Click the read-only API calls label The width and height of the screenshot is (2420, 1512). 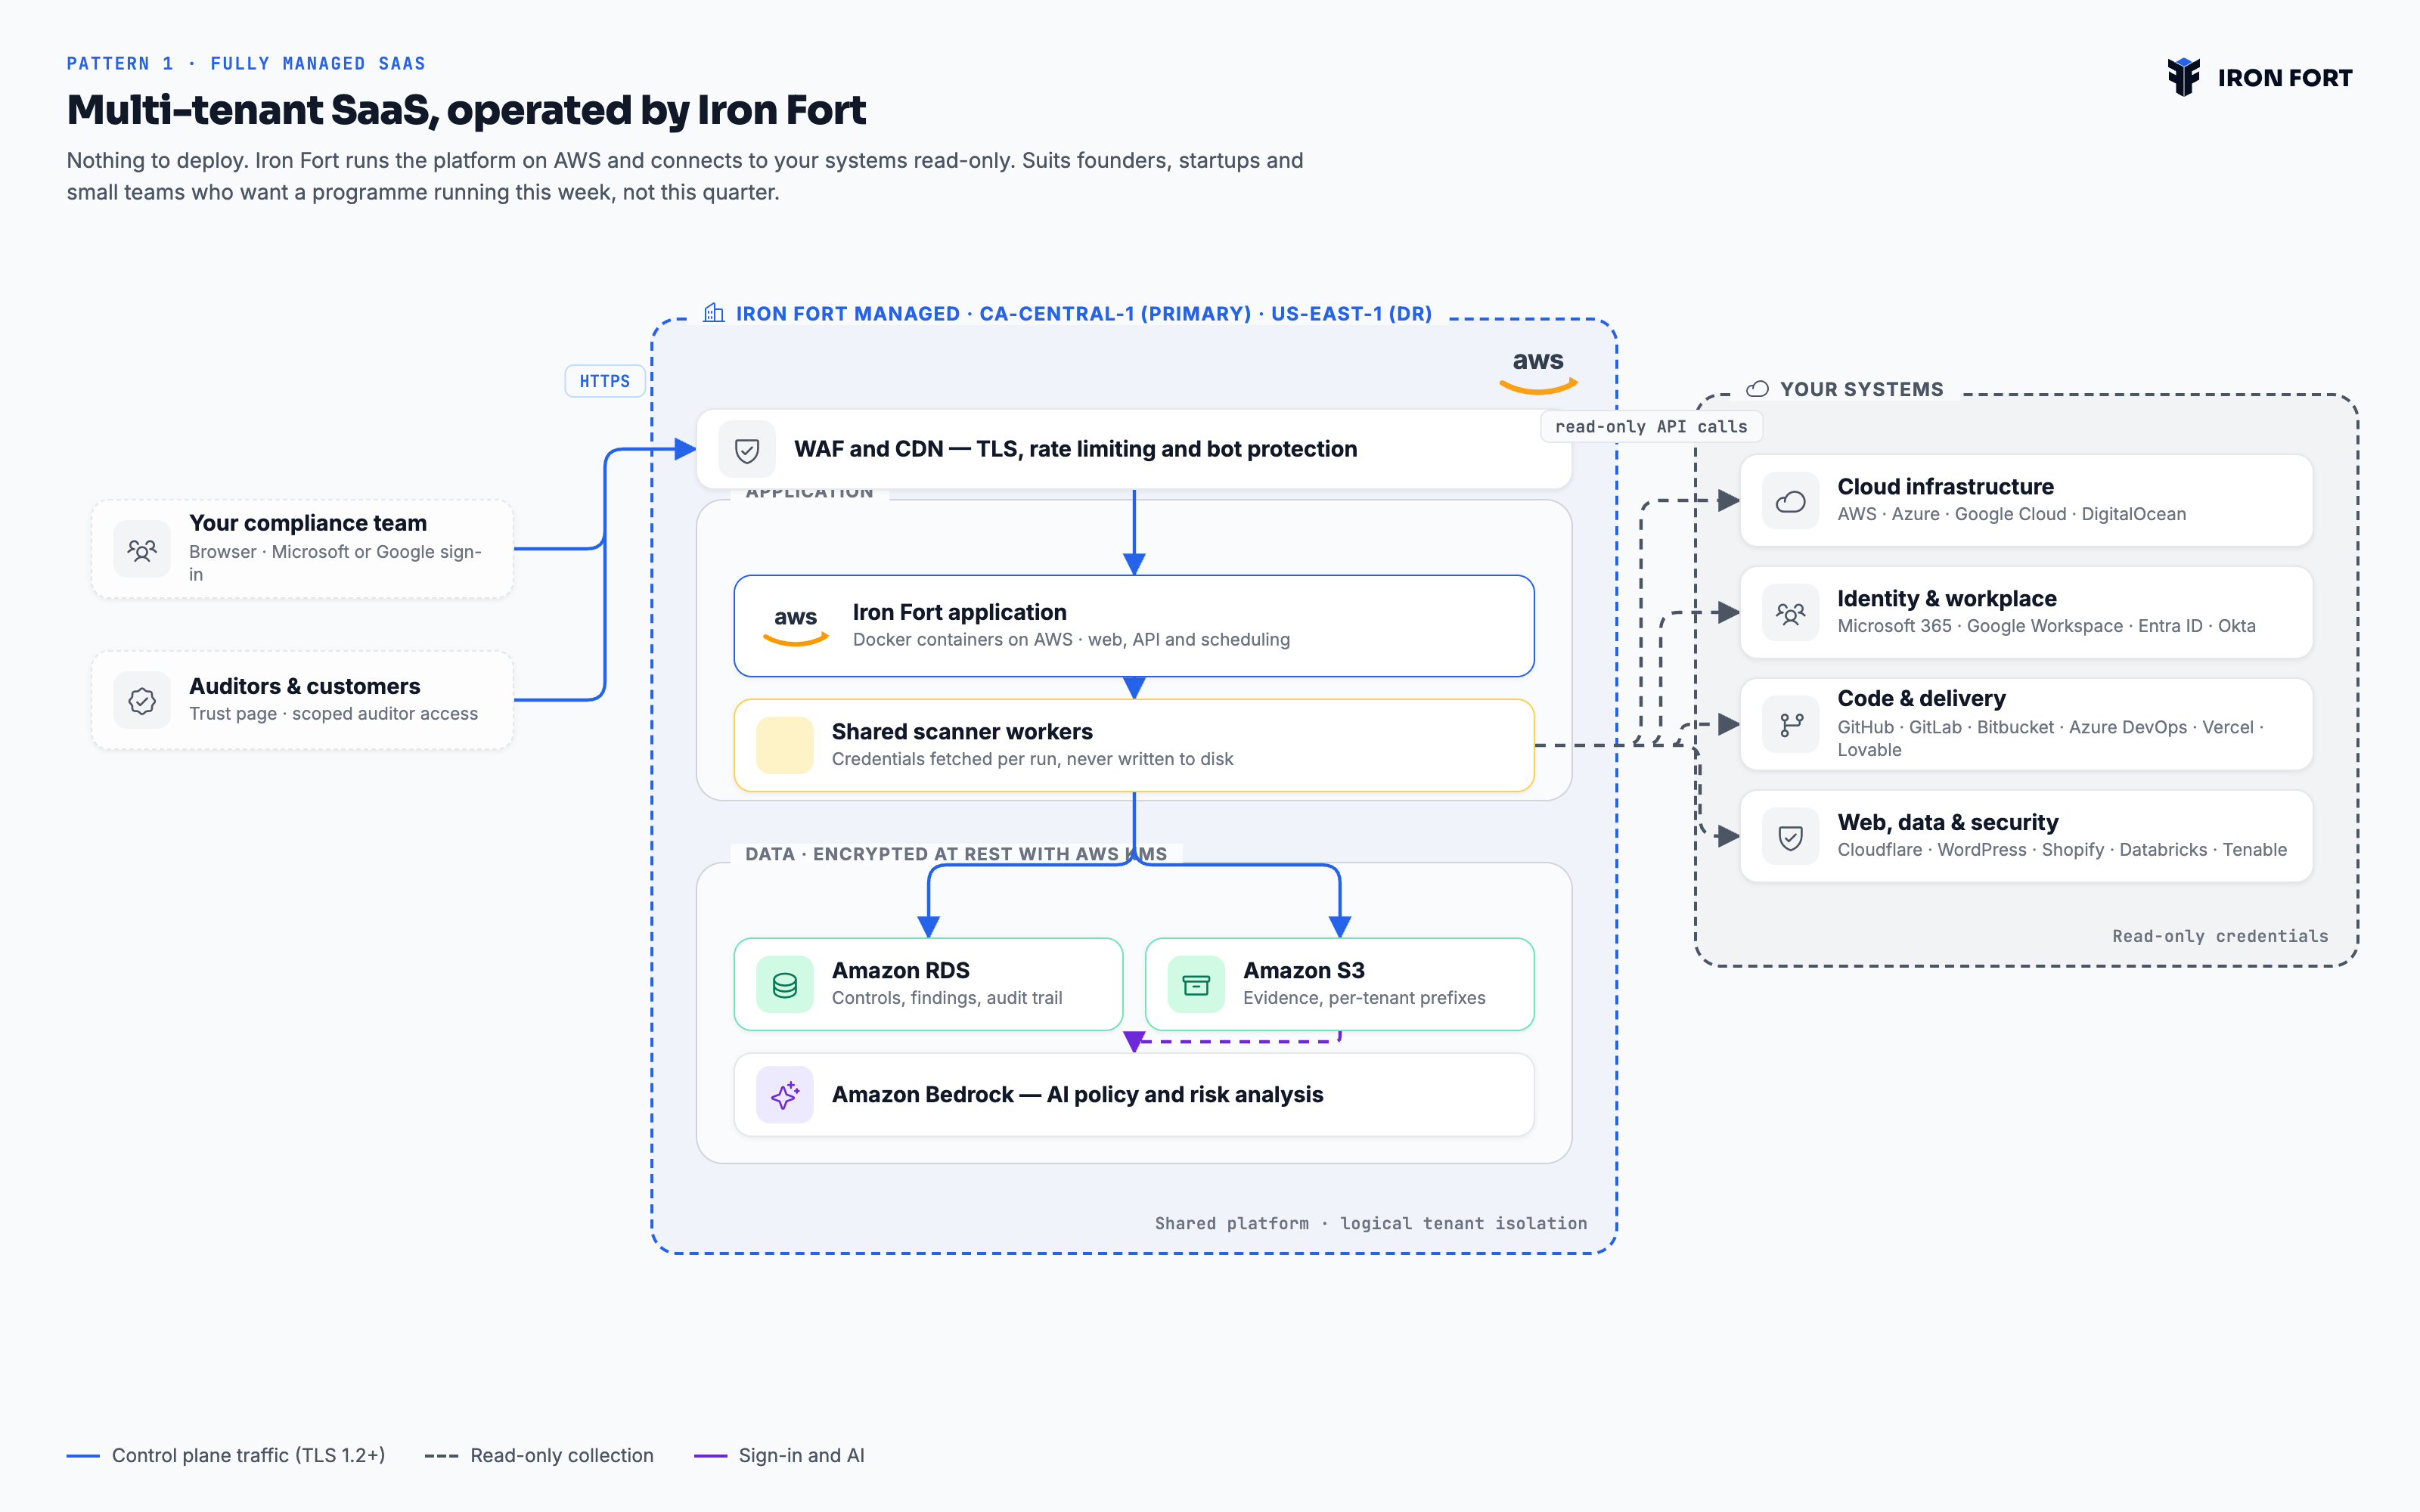pyautogui.click(x=1651, y=426)
